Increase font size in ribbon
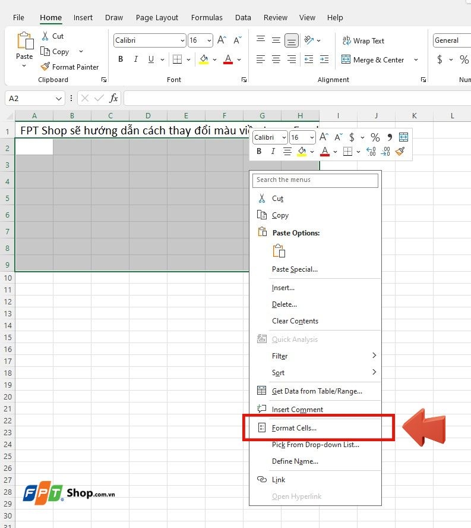Viewport: 471px width, 528px height. point(222,40)
